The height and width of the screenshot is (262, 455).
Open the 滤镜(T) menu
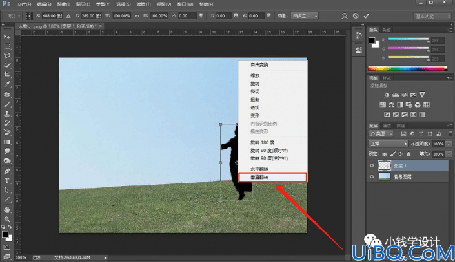point(144,5)
